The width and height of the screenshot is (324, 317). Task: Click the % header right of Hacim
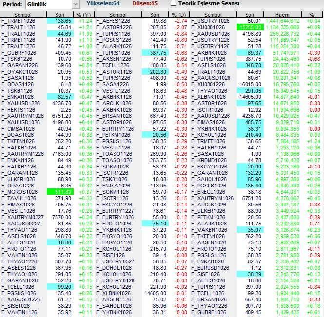click(312, 15)
